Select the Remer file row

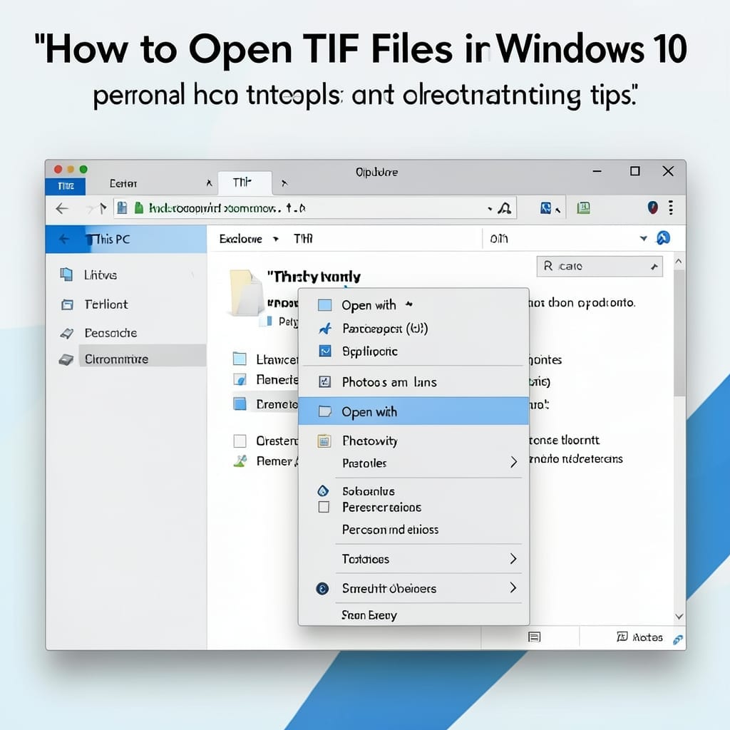point(264,461)
